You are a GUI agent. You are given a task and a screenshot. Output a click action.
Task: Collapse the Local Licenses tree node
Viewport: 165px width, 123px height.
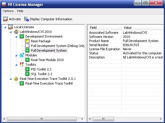(5, 27)
